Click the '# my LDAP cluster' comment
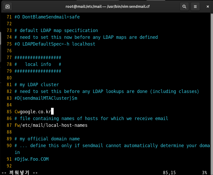 [37, 85]
